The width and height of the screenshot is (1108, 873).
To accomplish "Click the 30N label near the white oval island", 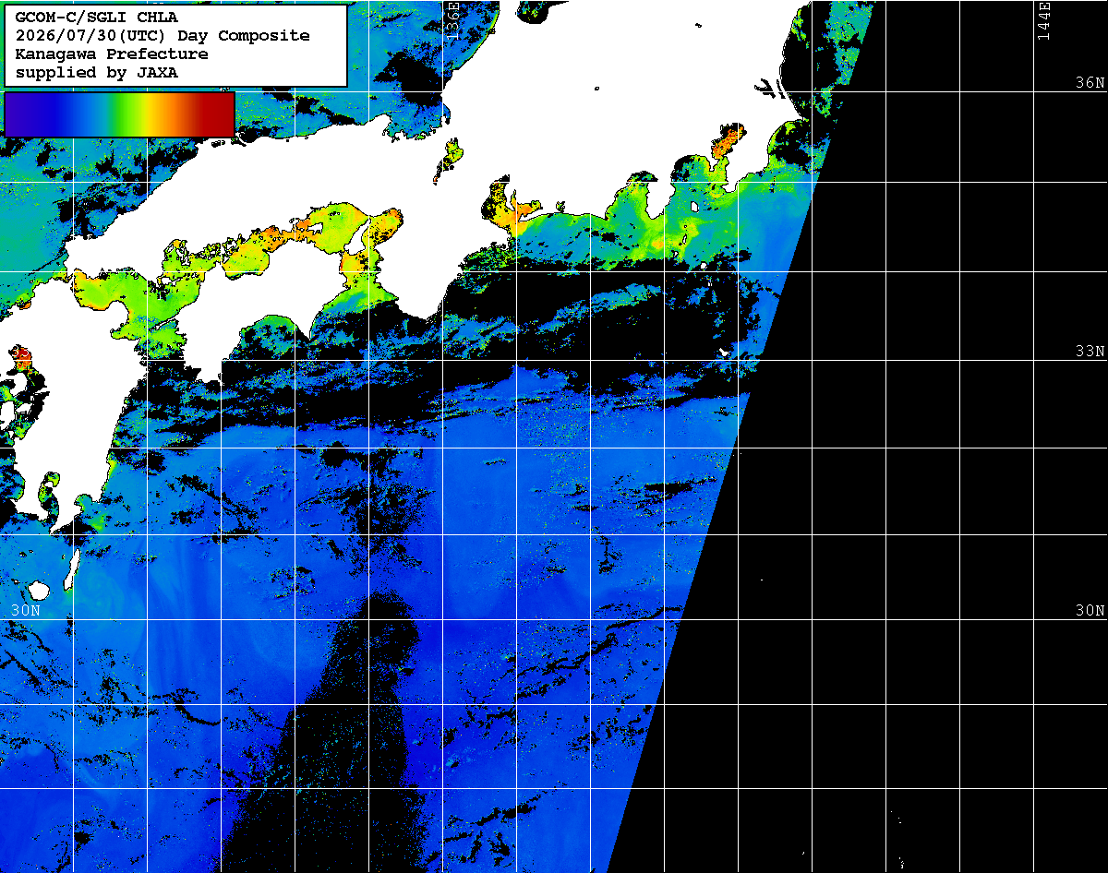I will click(x=25, y=610).
